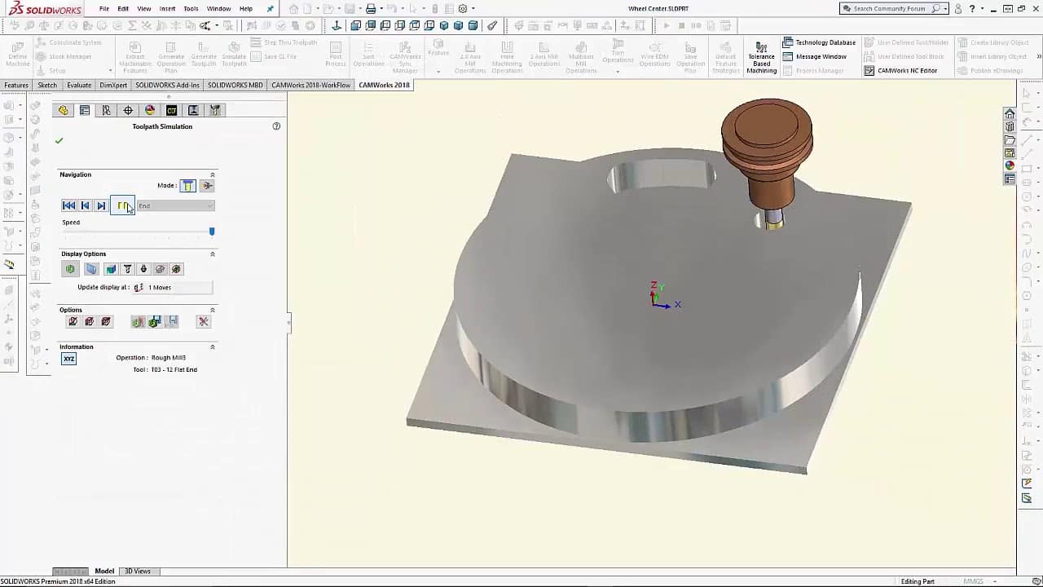
Task: Open the DimXpert manager crosshair tab
Action: point(128,110)
